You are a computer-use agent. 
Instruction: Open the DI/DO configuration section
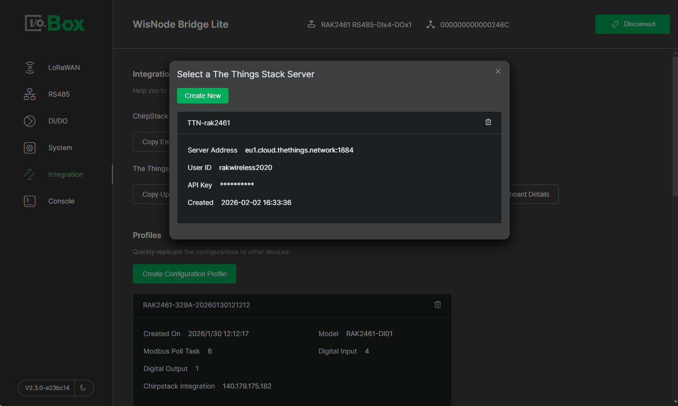[x=59, y=121]
